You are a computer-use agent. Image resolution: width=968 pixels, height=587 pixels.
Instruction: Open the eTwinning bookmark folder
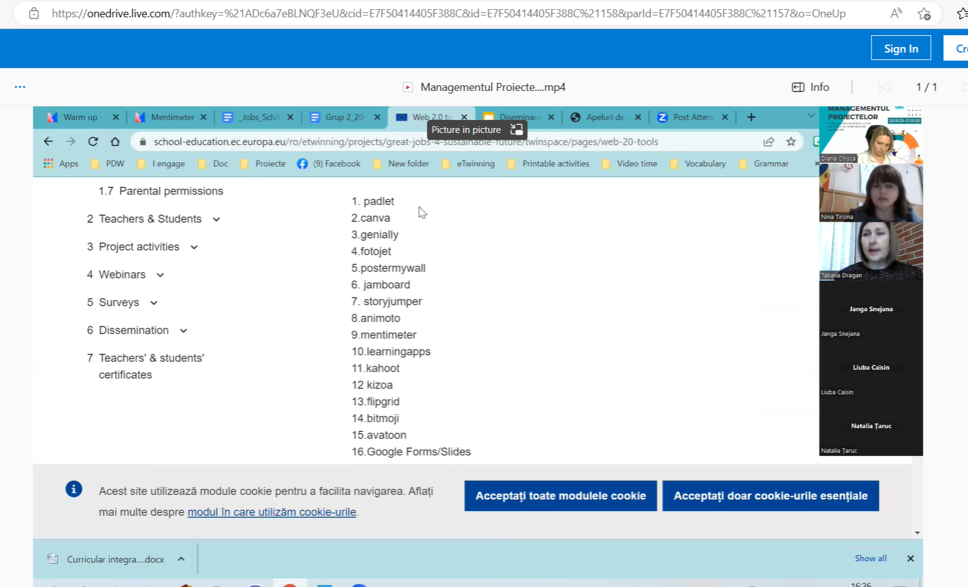click(468, 164)
